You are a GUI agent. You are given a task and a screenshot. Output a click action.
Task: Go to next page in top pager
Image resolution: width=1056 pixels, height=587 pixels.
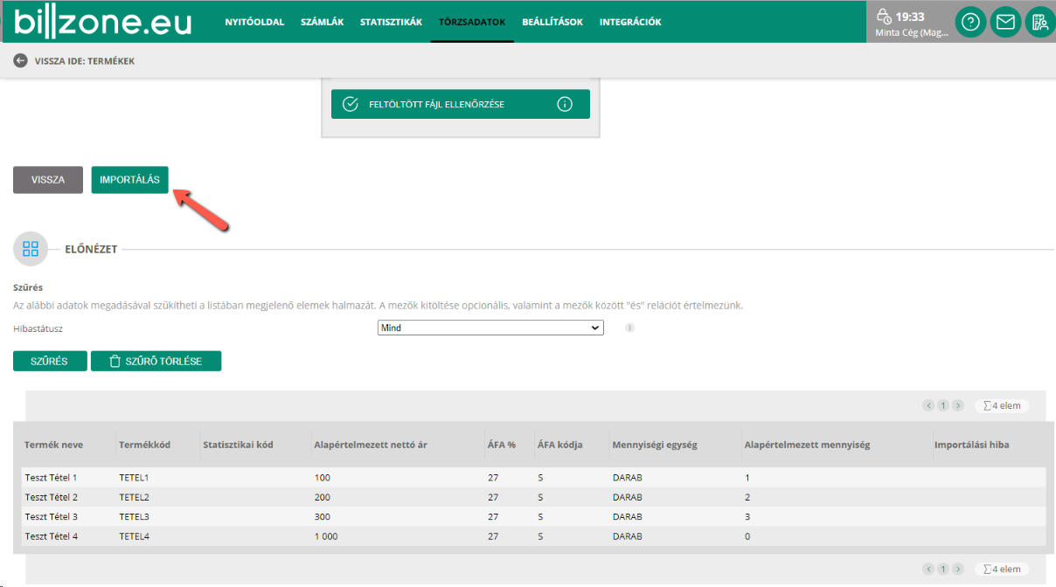[x=958, y=405]
